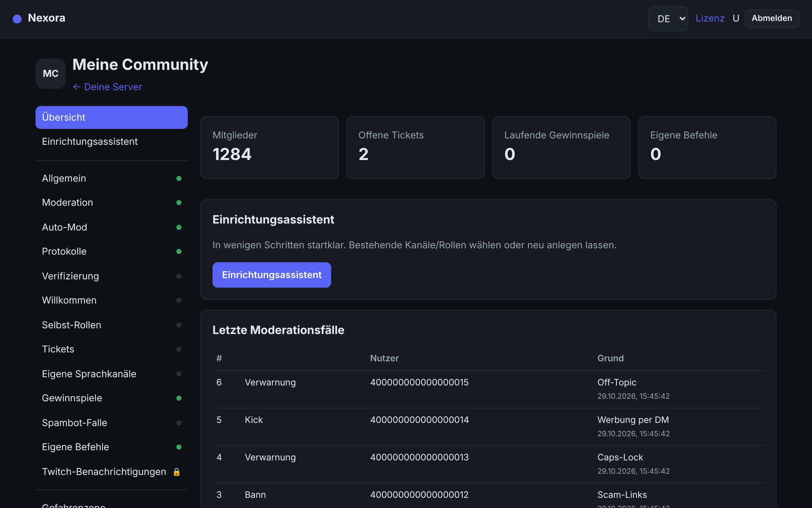Click user ID 400000000000000012

coord(419,495)
